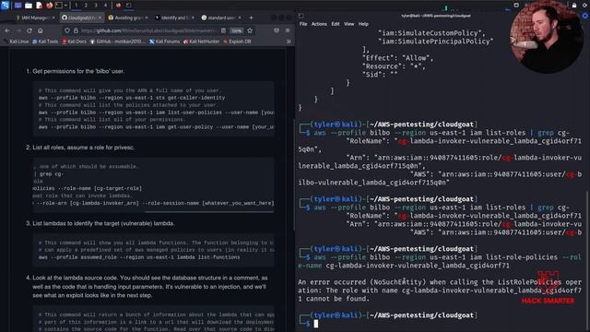Click the sts get-caller-identity command line

[132, 98]
